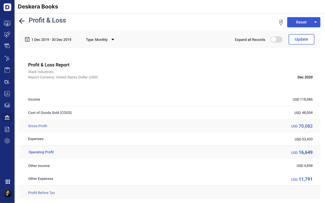Select the bank building icon in sidebar
Viewport: 325px width, 203px height.
point(7,117)
